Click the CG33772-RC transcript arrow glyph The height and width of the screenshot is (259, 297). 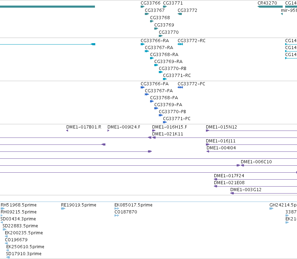[x=180, y=44]
